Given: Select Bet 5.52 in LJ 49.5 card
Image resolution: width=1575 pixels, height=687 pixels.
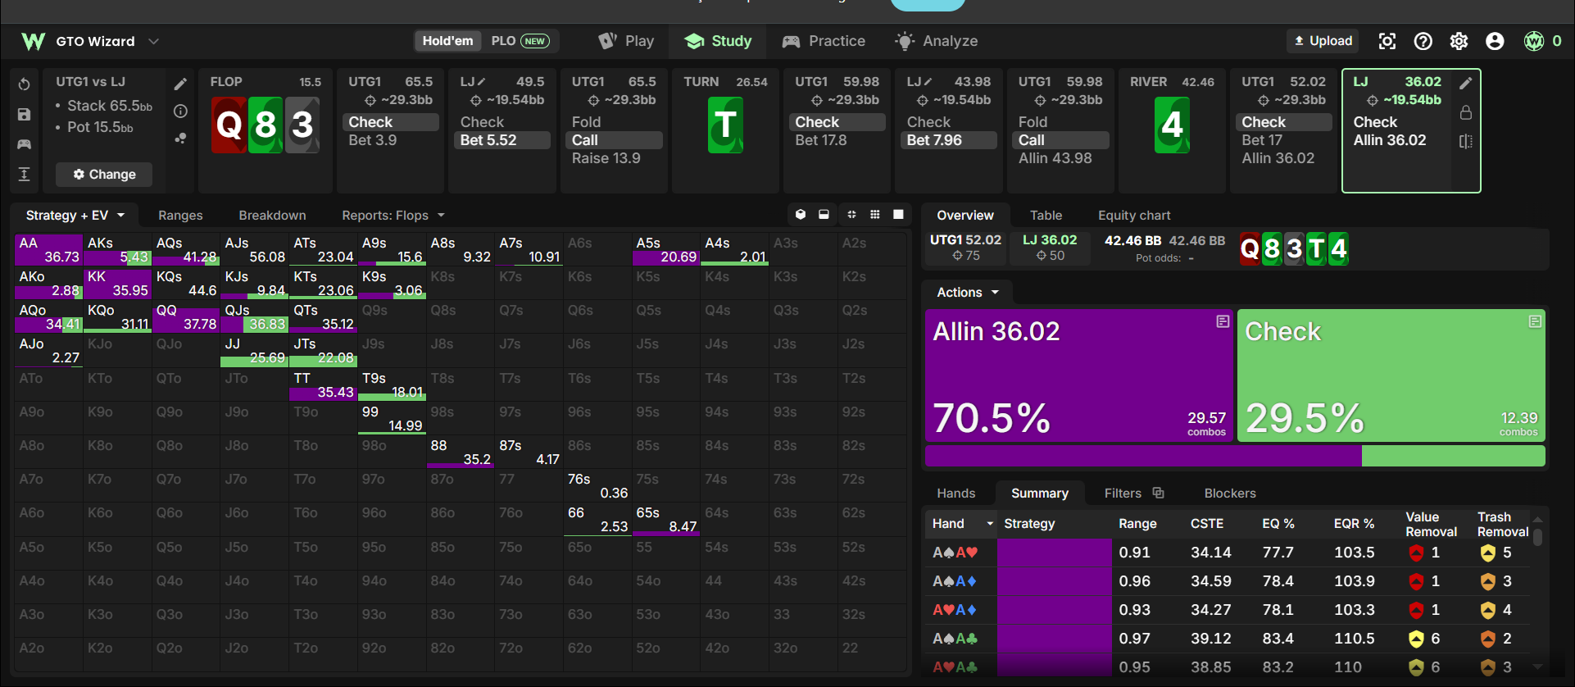Looking at the screenshot, I should pyautogui.click(x=502, y=140).
